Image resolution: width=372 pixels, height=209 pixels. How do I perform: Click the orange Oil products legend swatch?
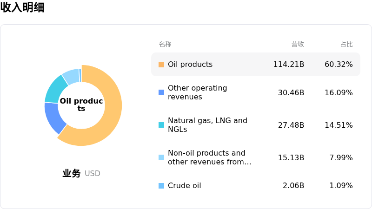161,65
